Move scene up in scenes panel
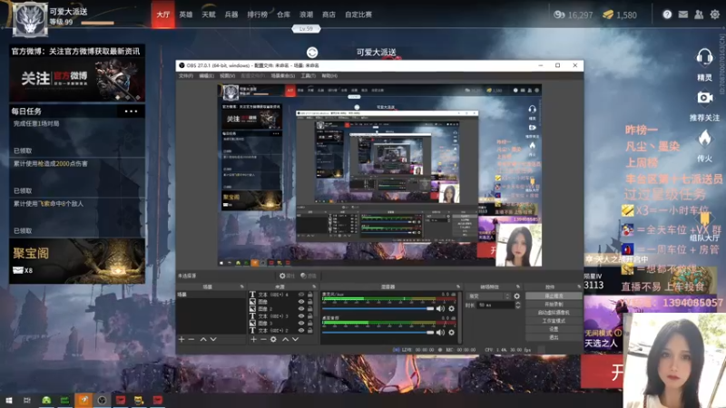 (x=203, y=339)
